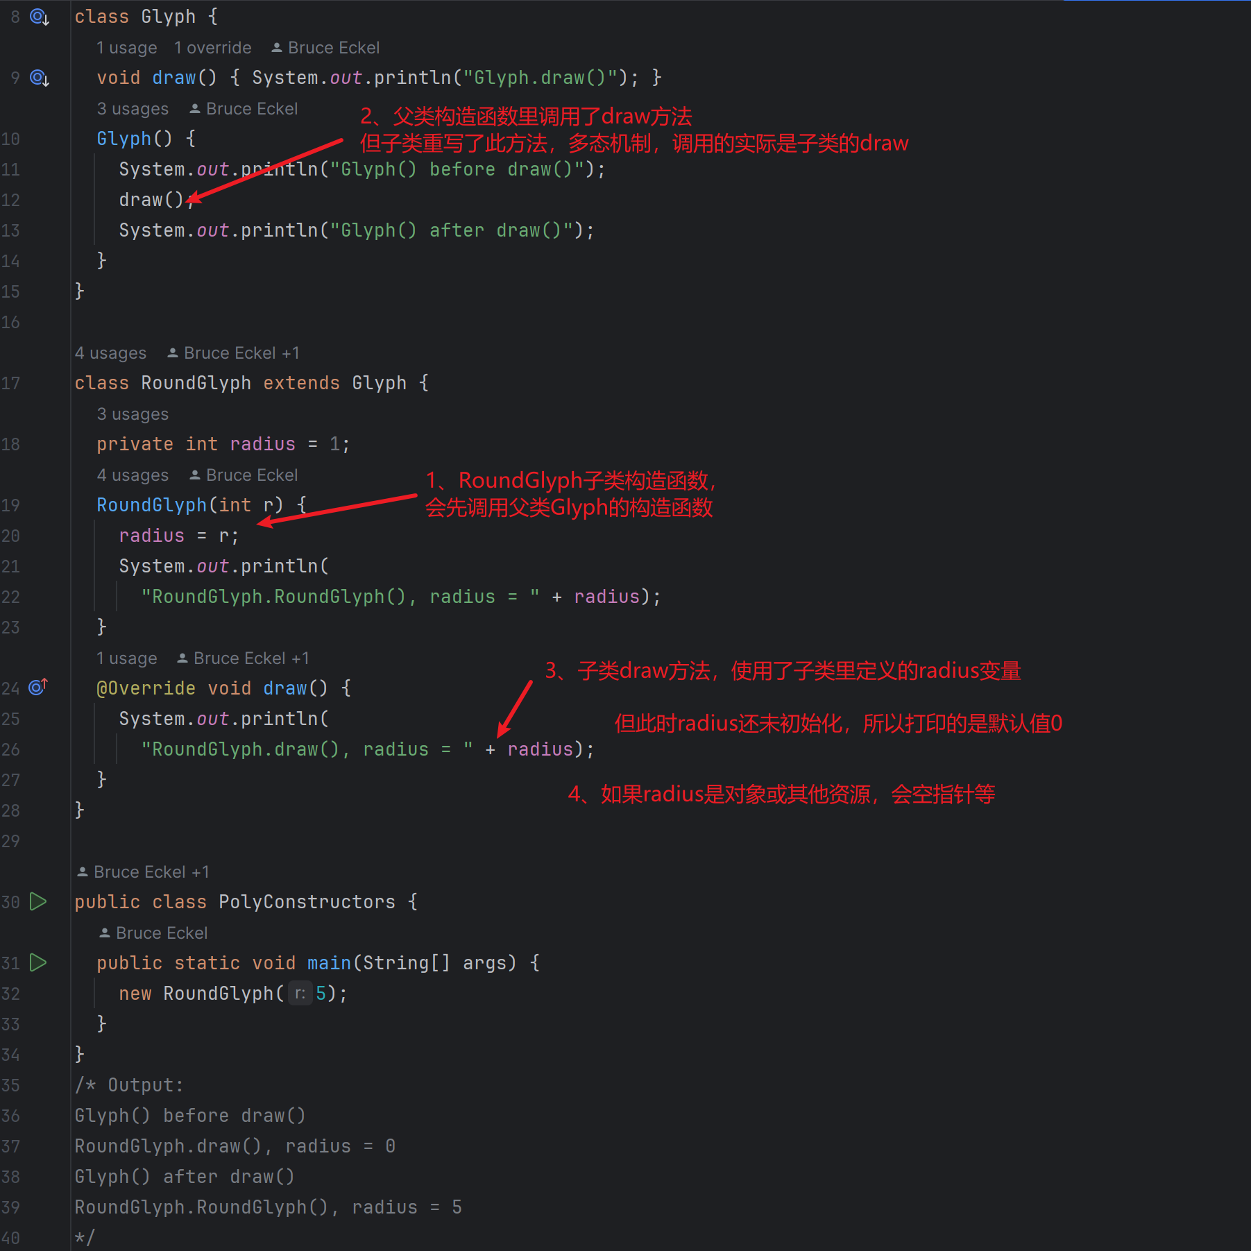Click the 'r:' parameter hint in new RoundGlyph
Image resolution: width=1251 pixels, height=1251 pixels.
click(300, 994)
